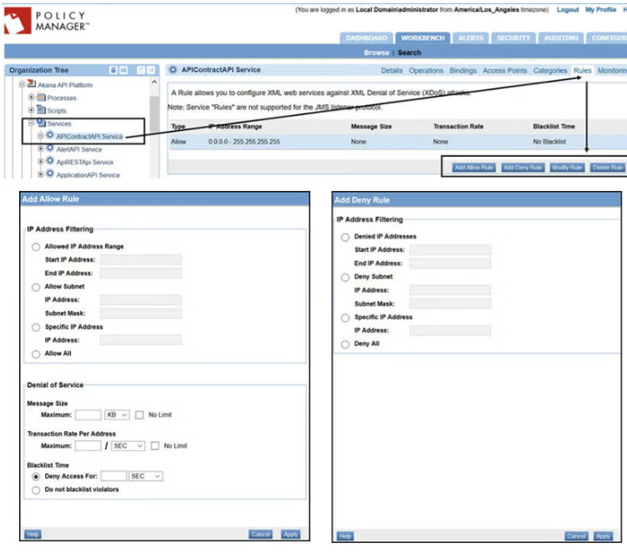Click the Logout link
Screen dimensions: 627x552
568,10
